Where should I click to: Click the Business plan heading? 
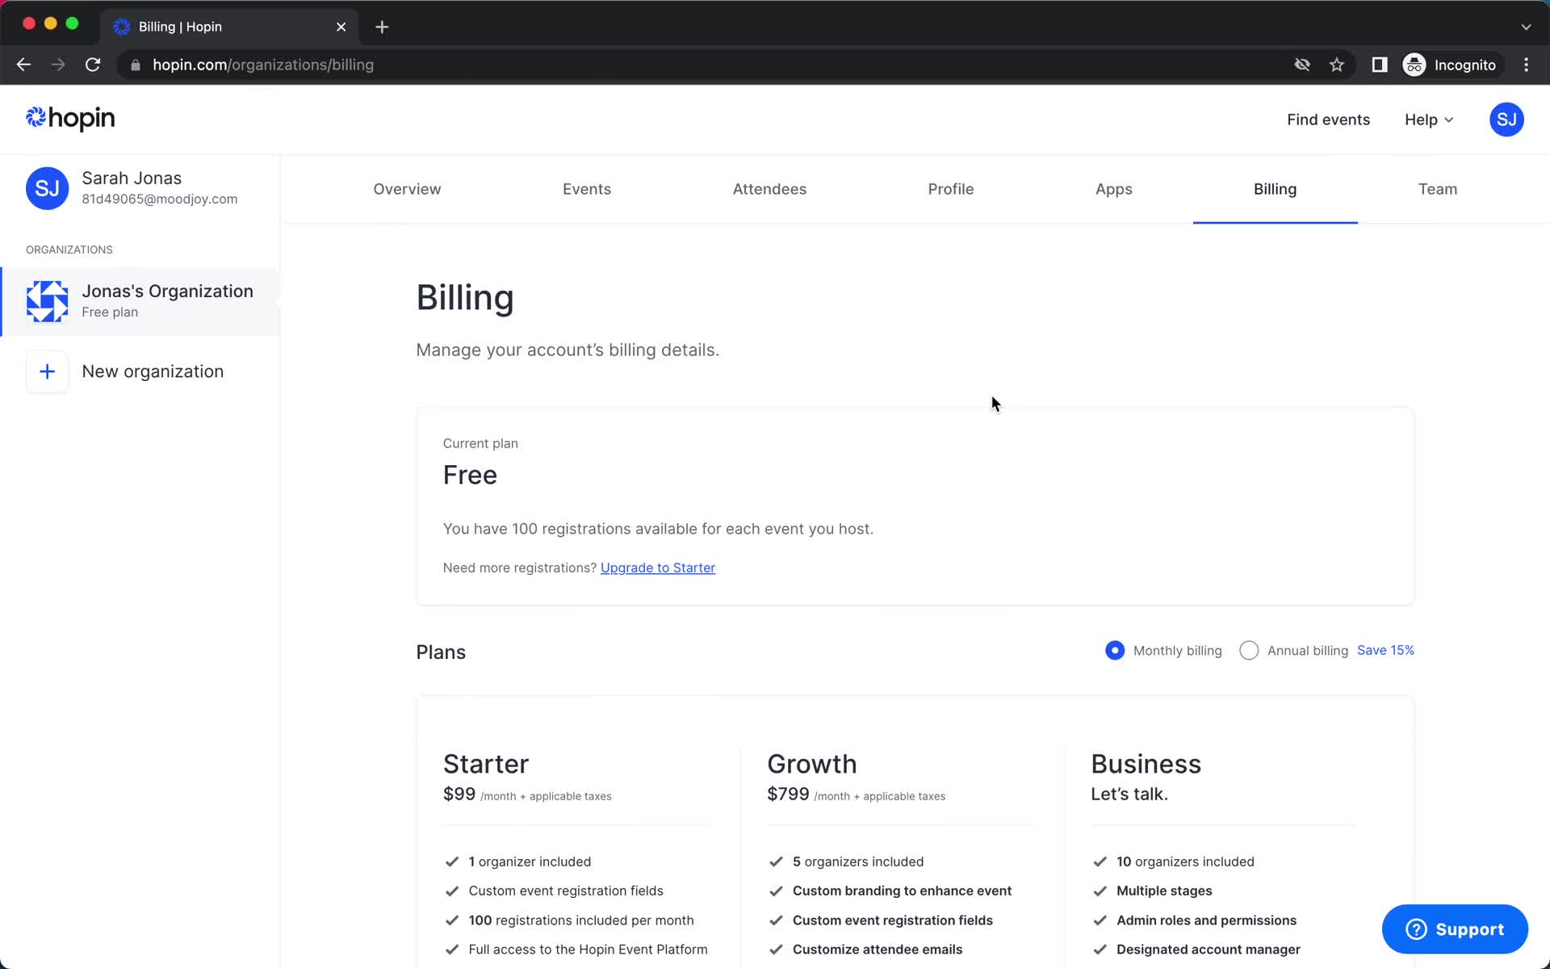1146,764
